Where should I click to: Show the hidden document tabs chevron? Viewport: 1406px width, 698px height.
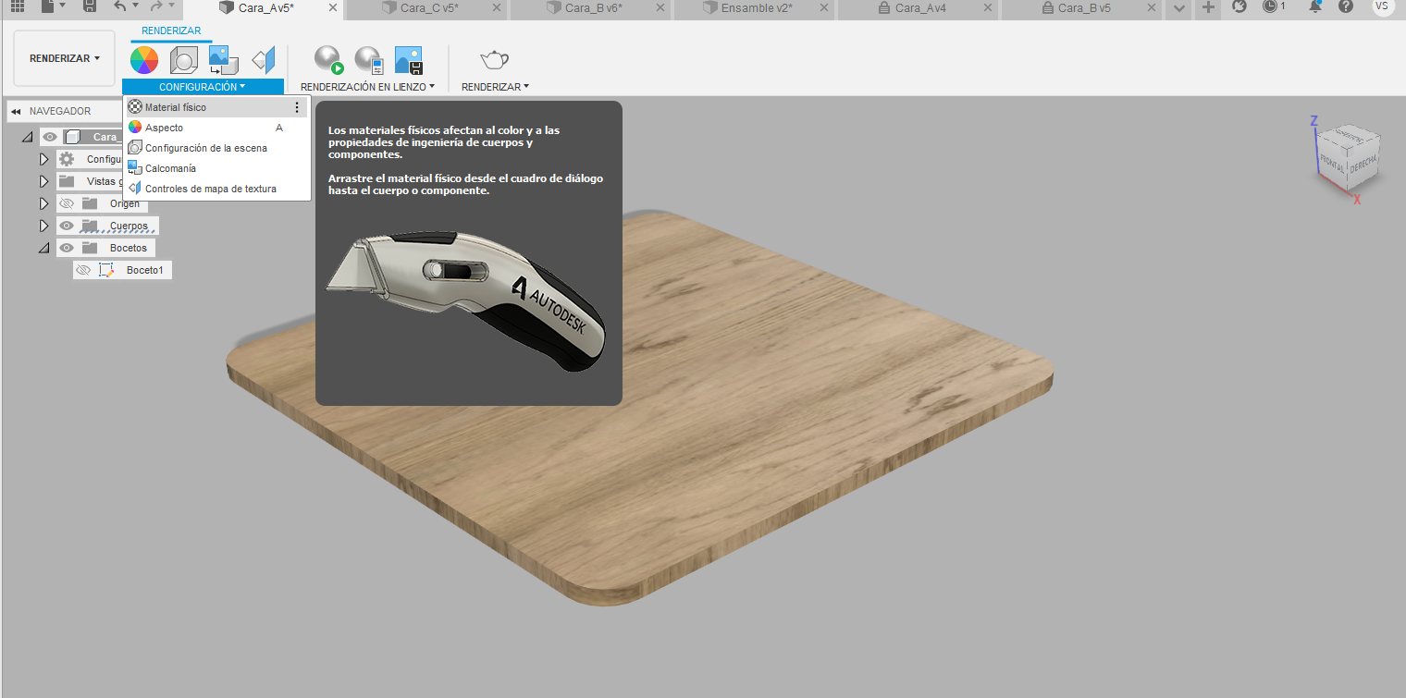coord(1178,8)
